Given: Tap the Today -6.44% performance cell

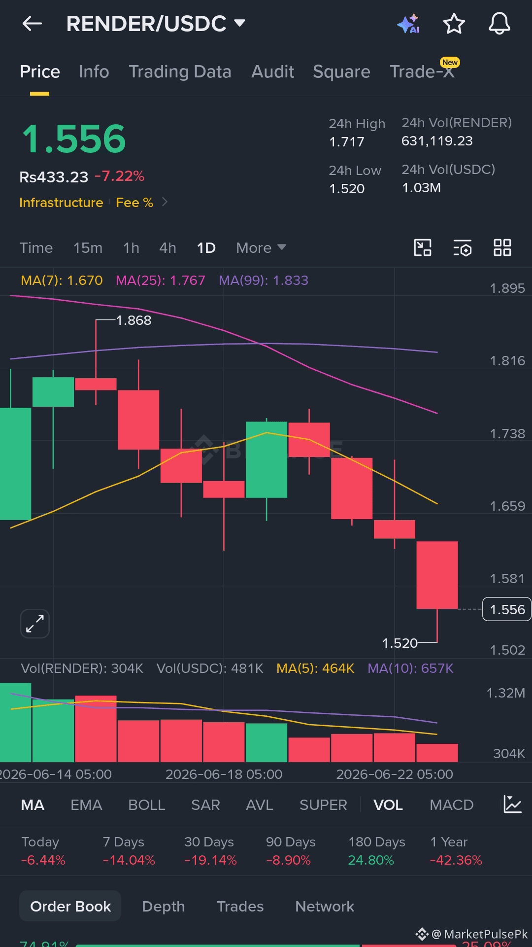Looking at the screenshot, I should [x=43, y=851].
